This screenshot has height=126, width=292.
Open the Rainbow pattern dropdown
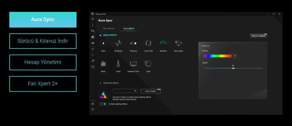tap(220, 56)
